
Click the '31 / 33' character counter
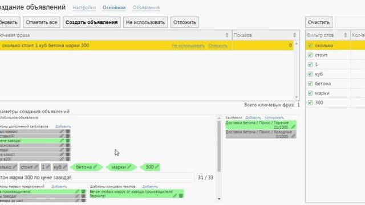click(x=205, y=178)
